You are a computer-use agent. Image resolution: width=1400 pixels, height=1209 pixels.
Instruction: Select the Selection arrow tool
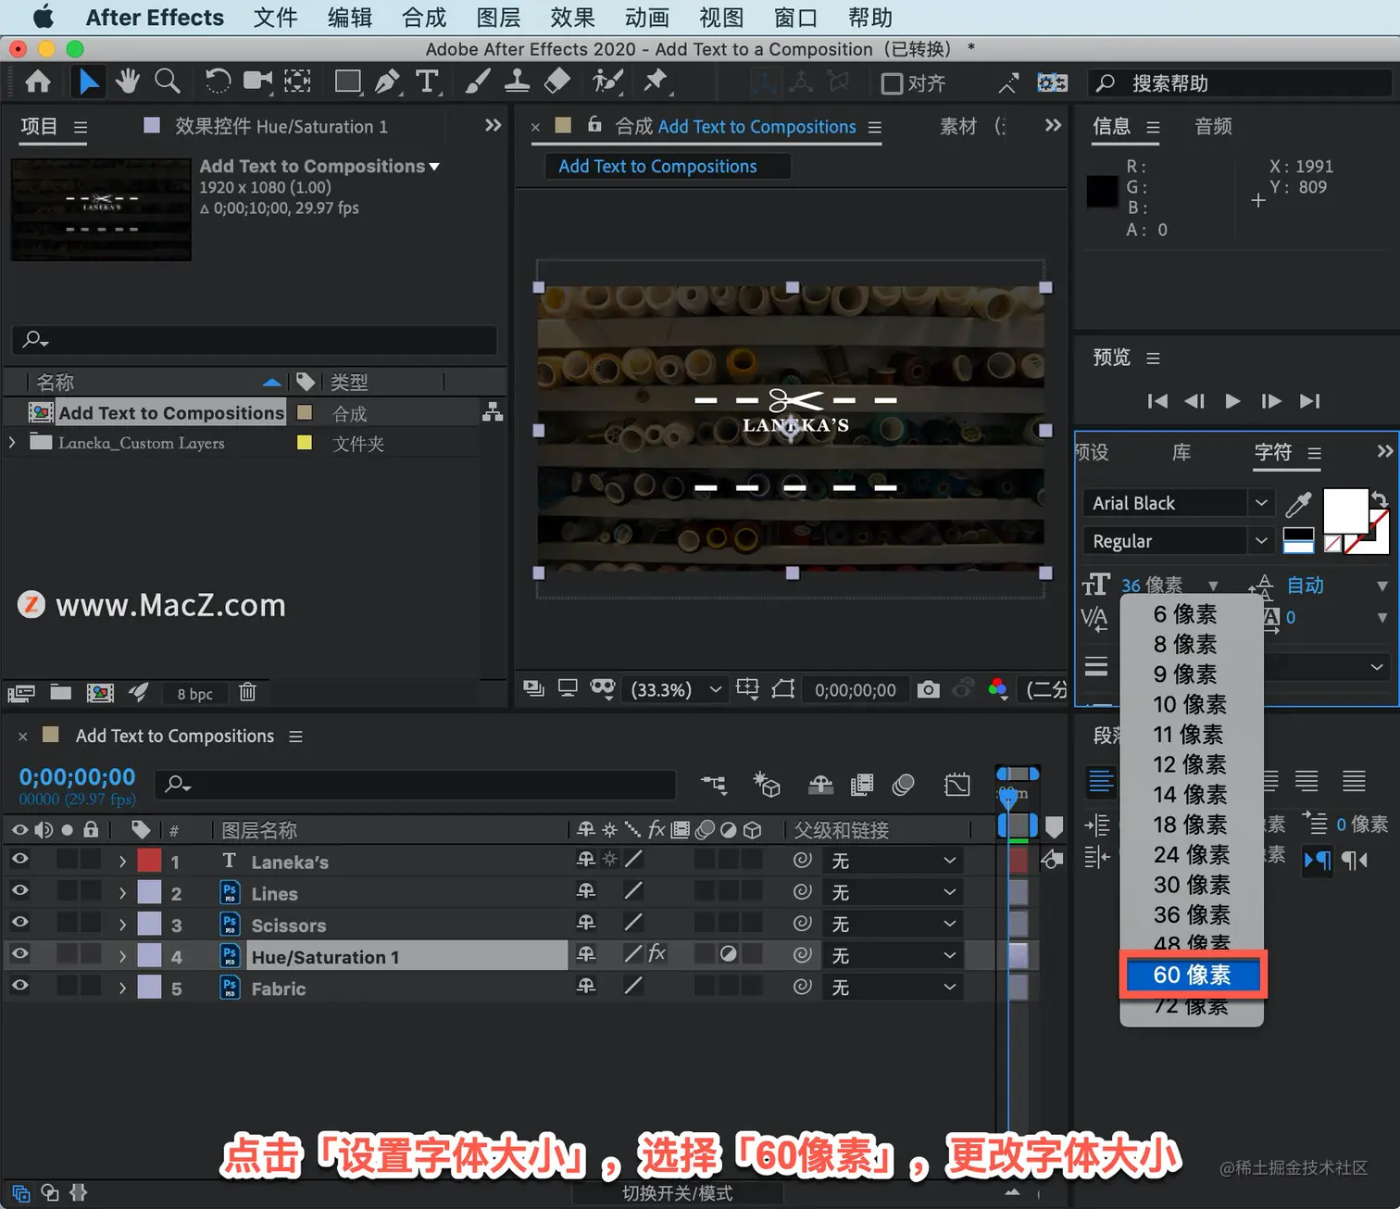point(89,82)
